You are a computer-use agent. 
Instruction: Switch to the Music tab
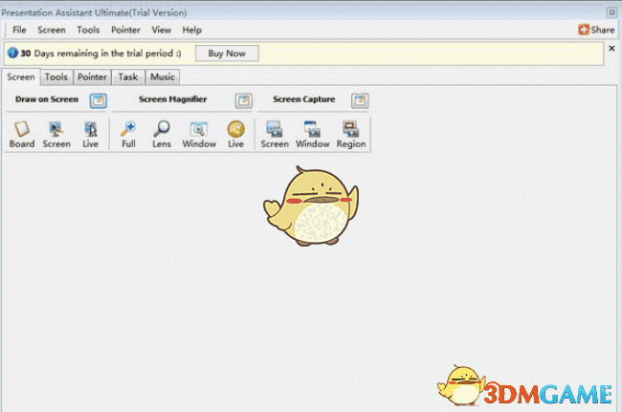pyautogui.click(x=163, y=76)
